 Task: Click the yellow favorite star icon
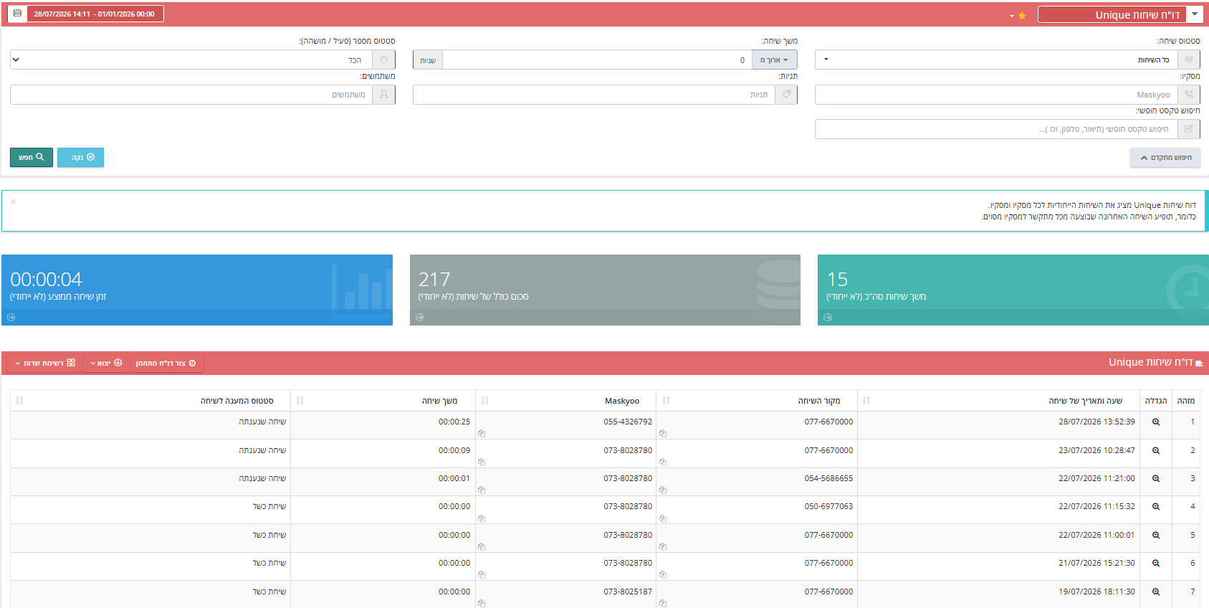[1022, 16]
